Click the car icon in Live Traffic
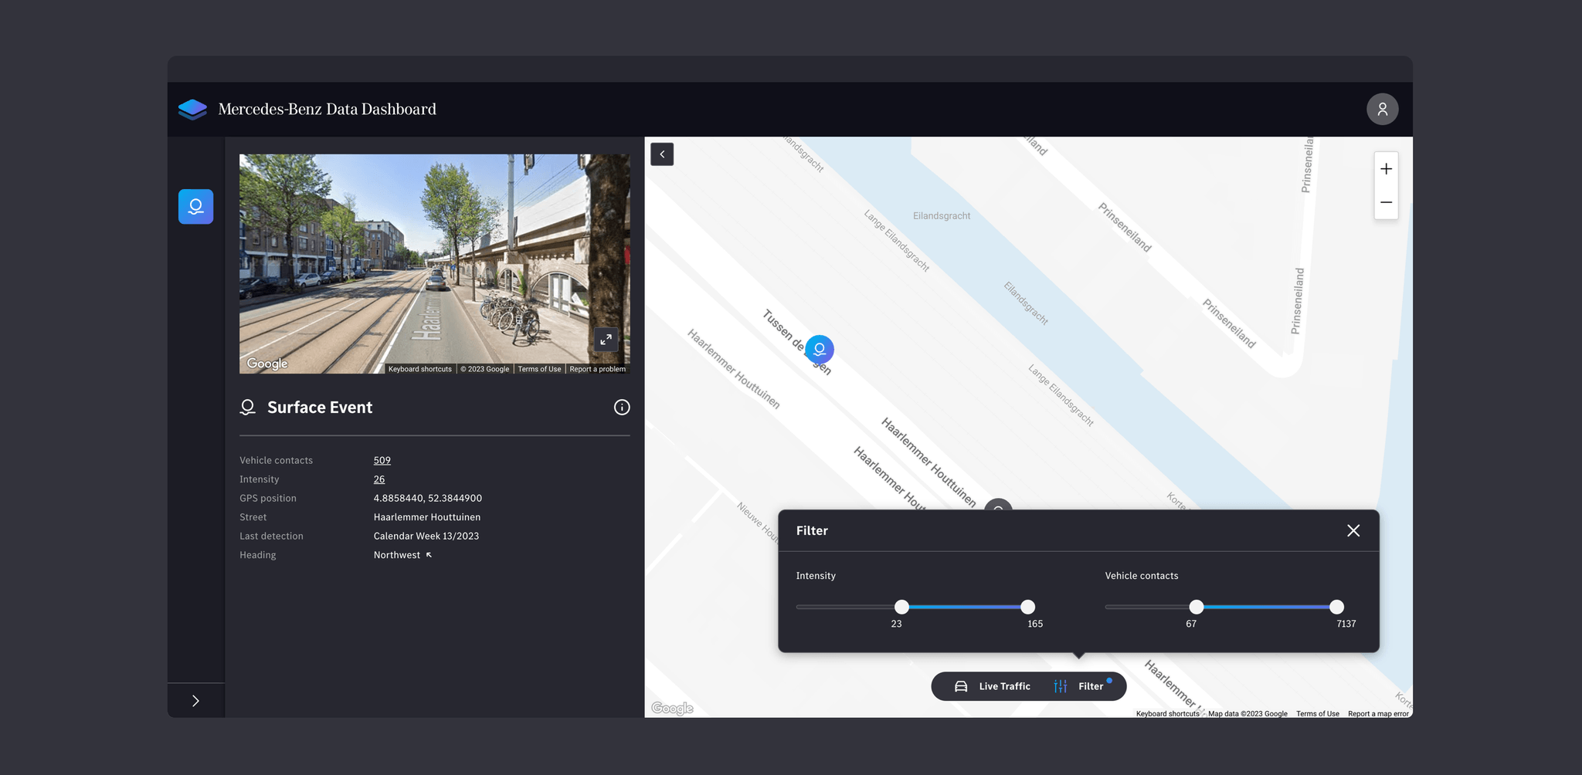The width and height of the screenshot is (1582, 775). click(x=961, y=686)
